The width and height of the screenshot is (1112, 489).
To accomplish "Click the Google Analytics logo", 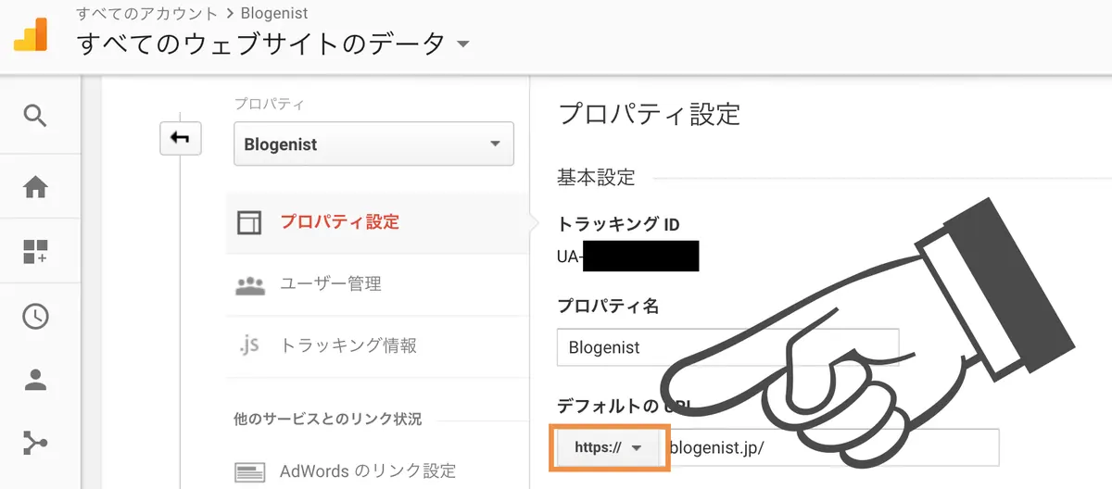I will click(28, 33).
